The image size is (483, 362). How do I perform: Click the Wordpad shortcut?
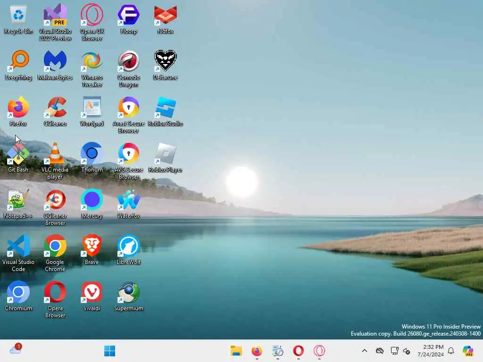pos(92,111)
